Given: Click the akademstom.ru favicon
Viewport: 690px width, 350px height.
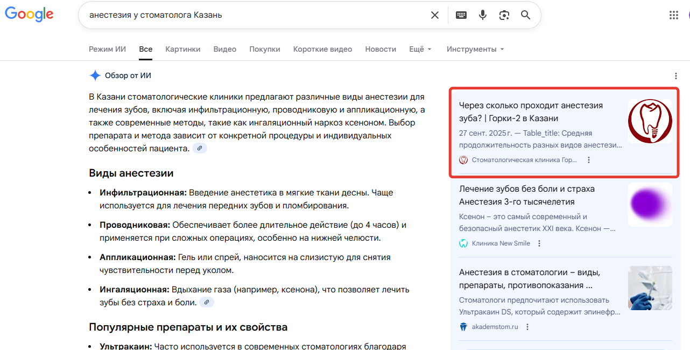Looking at the screenshot, I should pyautogui.click(x=463, y=327).
